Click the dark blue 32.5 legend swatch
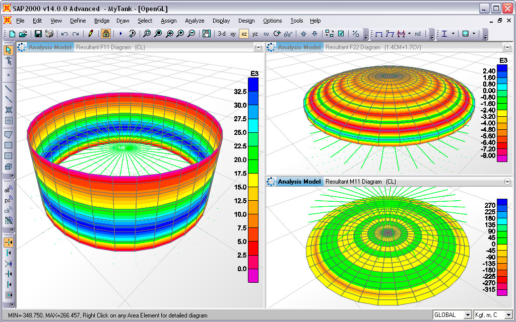 tap(254, 84)
